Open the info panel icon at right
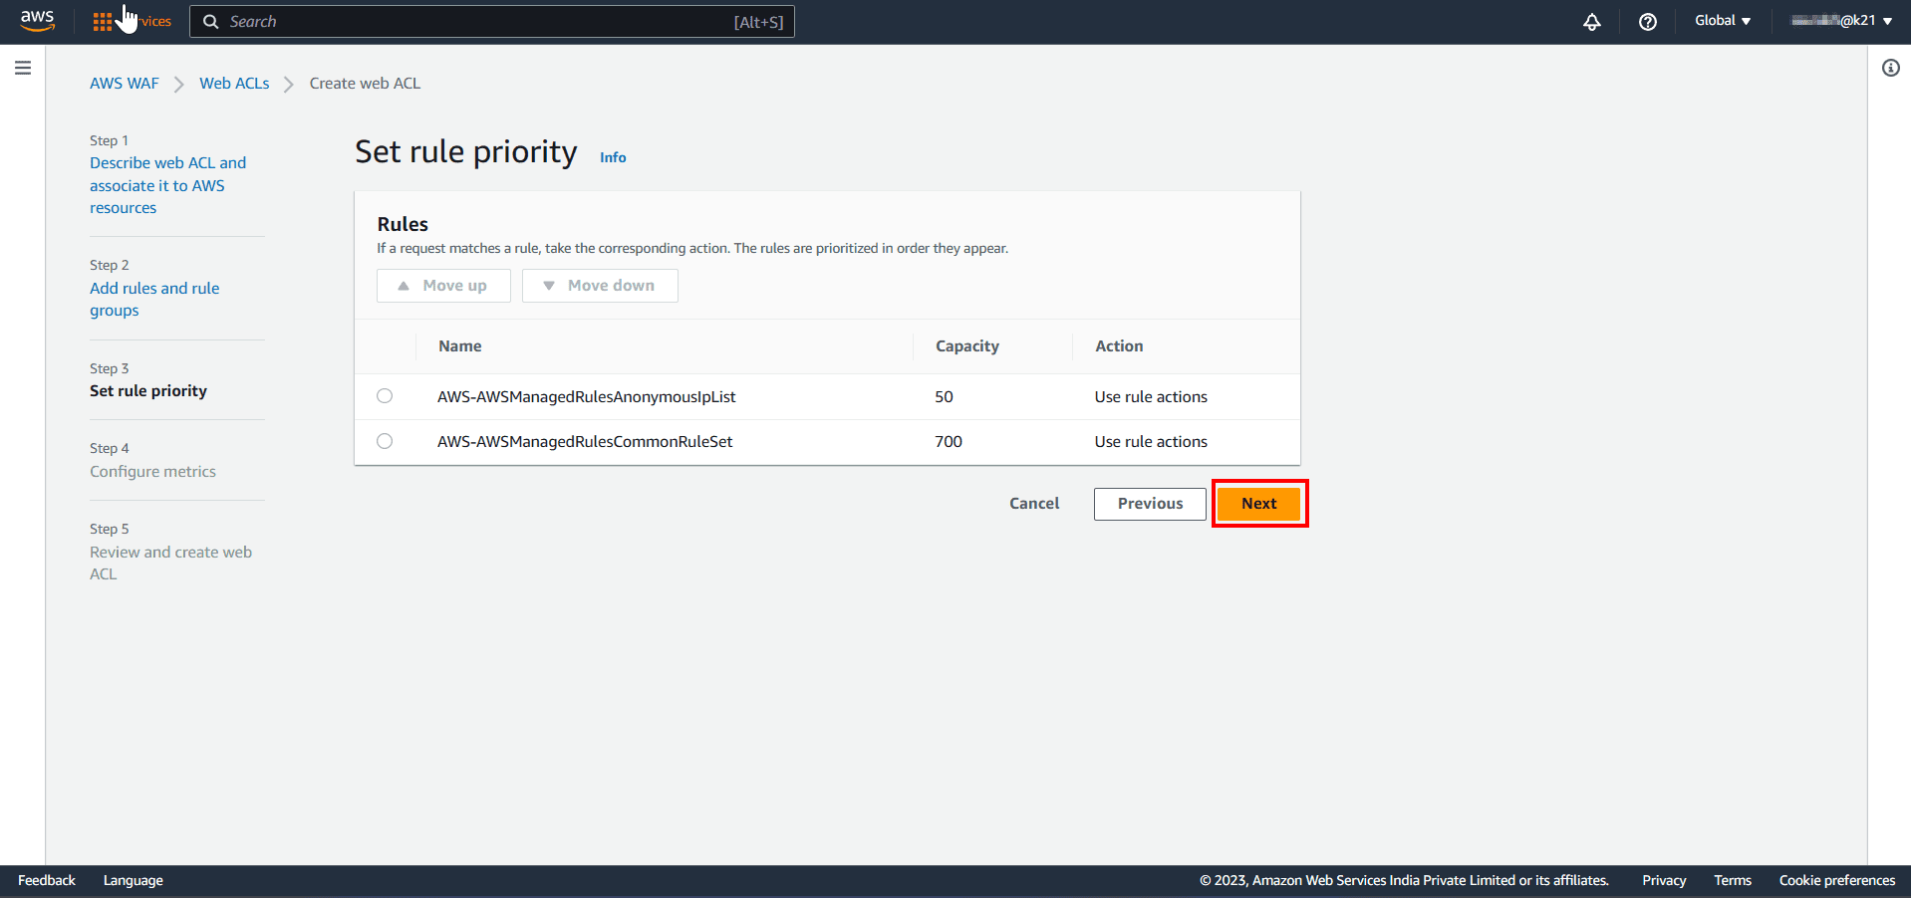 [1890, 68]
